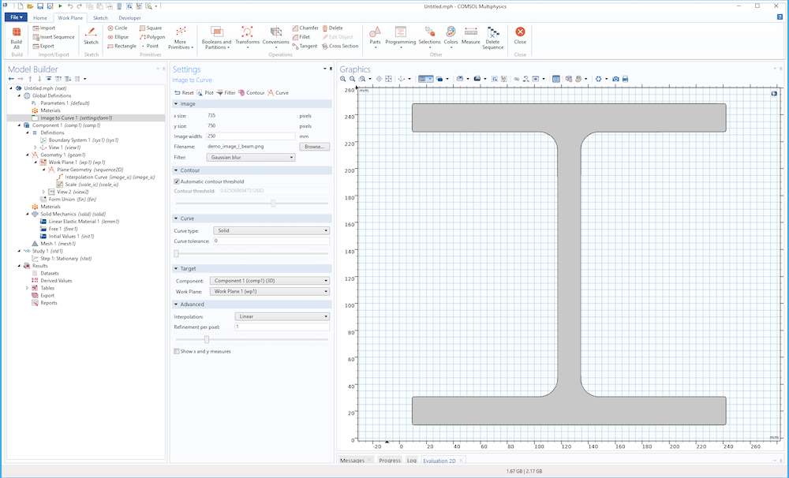Screen dimensions: 789x478
Task: Open the Log tab
Action: [412, 461]
